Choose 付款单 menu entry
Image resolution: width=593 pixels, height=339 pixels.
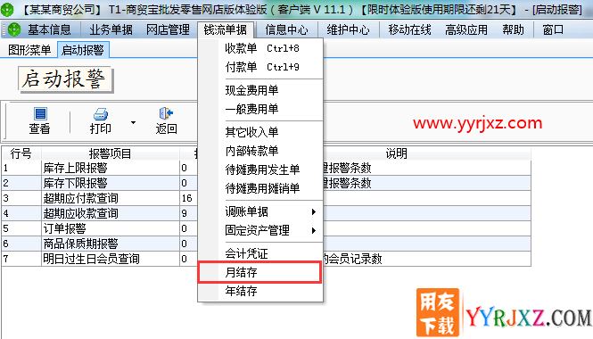pyautogui.click(x=261, y=67)
